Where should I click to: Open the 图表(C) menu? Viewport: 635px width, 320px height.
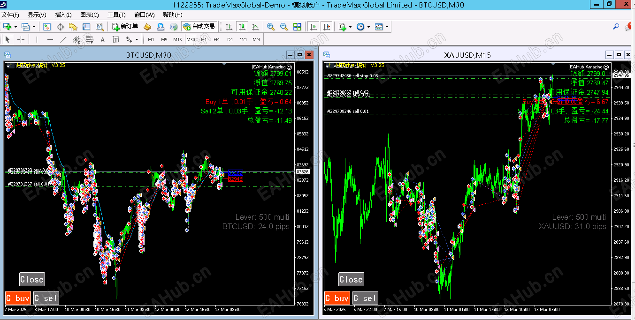pyautogui.click(x=90, y=15)
